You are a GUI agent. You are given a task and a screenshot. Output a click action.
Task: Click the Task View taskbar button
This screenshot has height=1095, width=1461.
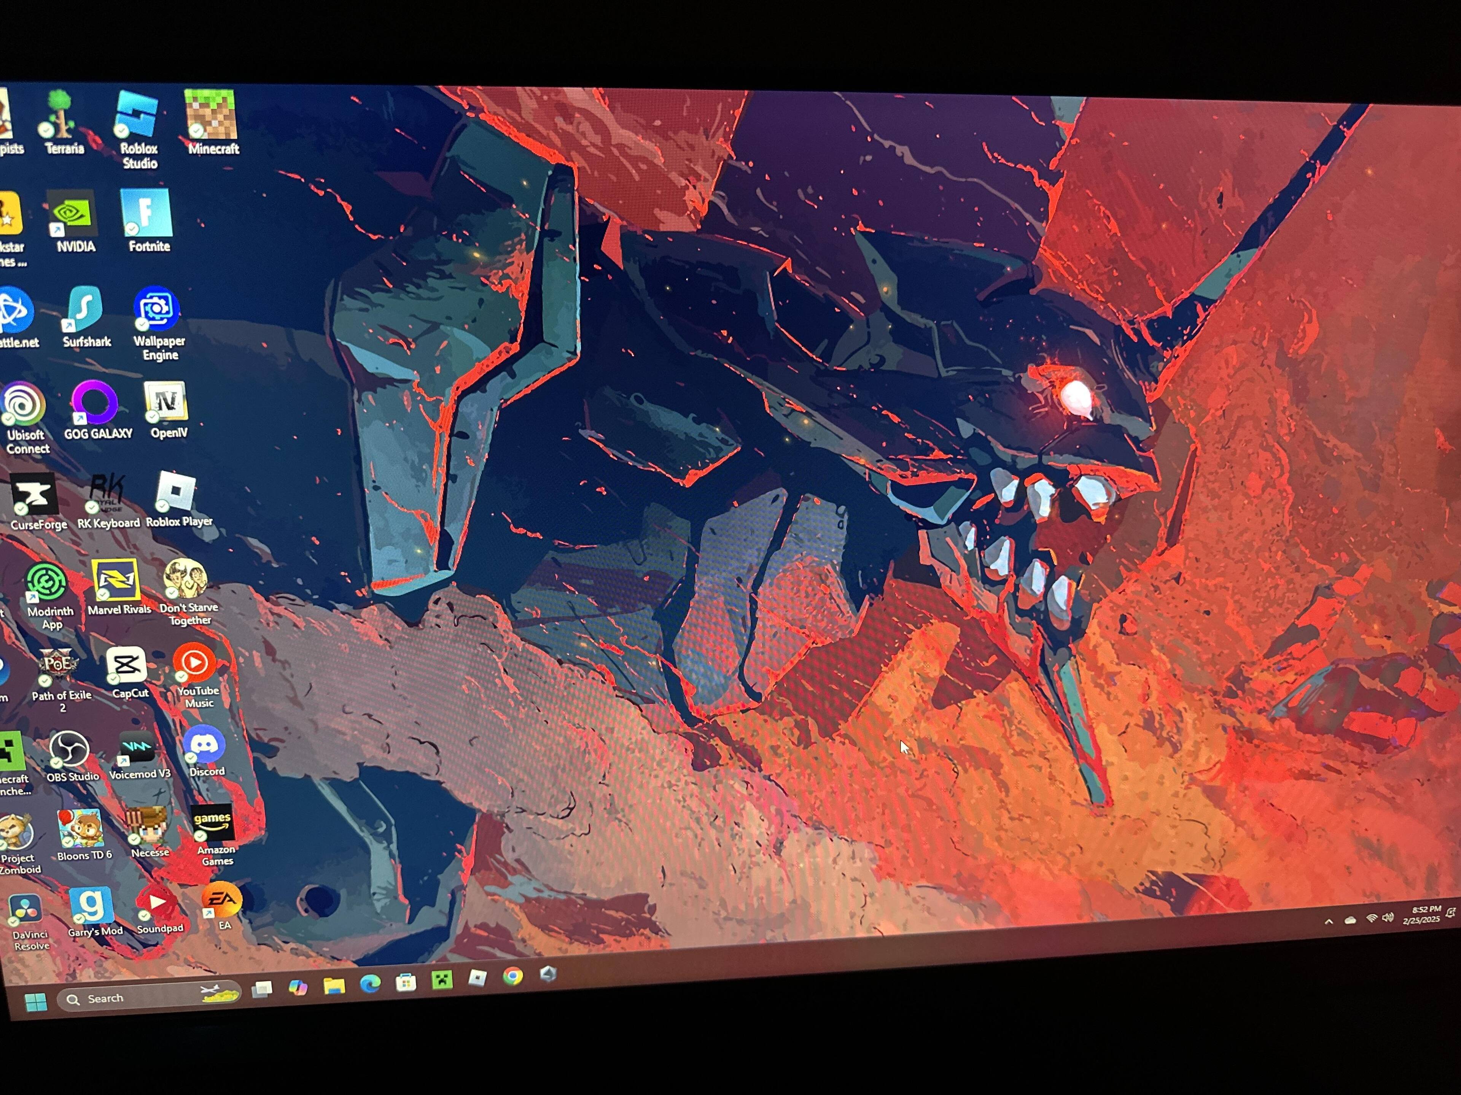click(x=262, y=989)
